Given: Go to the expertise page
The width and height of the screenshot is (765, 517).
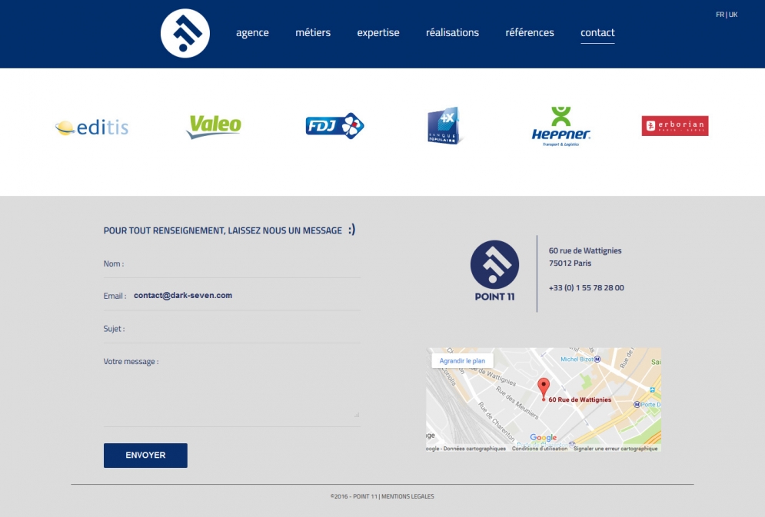Looking at the screenshot, I should [x=378, y=32].
